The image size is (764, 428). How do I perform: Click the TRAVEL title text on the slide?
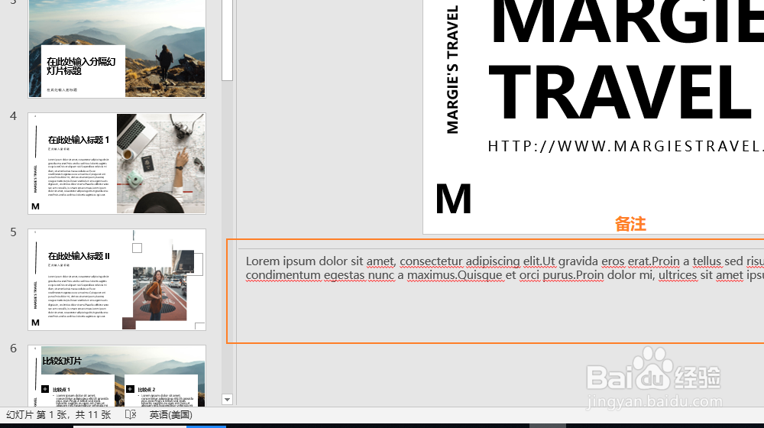pos(620,92)
